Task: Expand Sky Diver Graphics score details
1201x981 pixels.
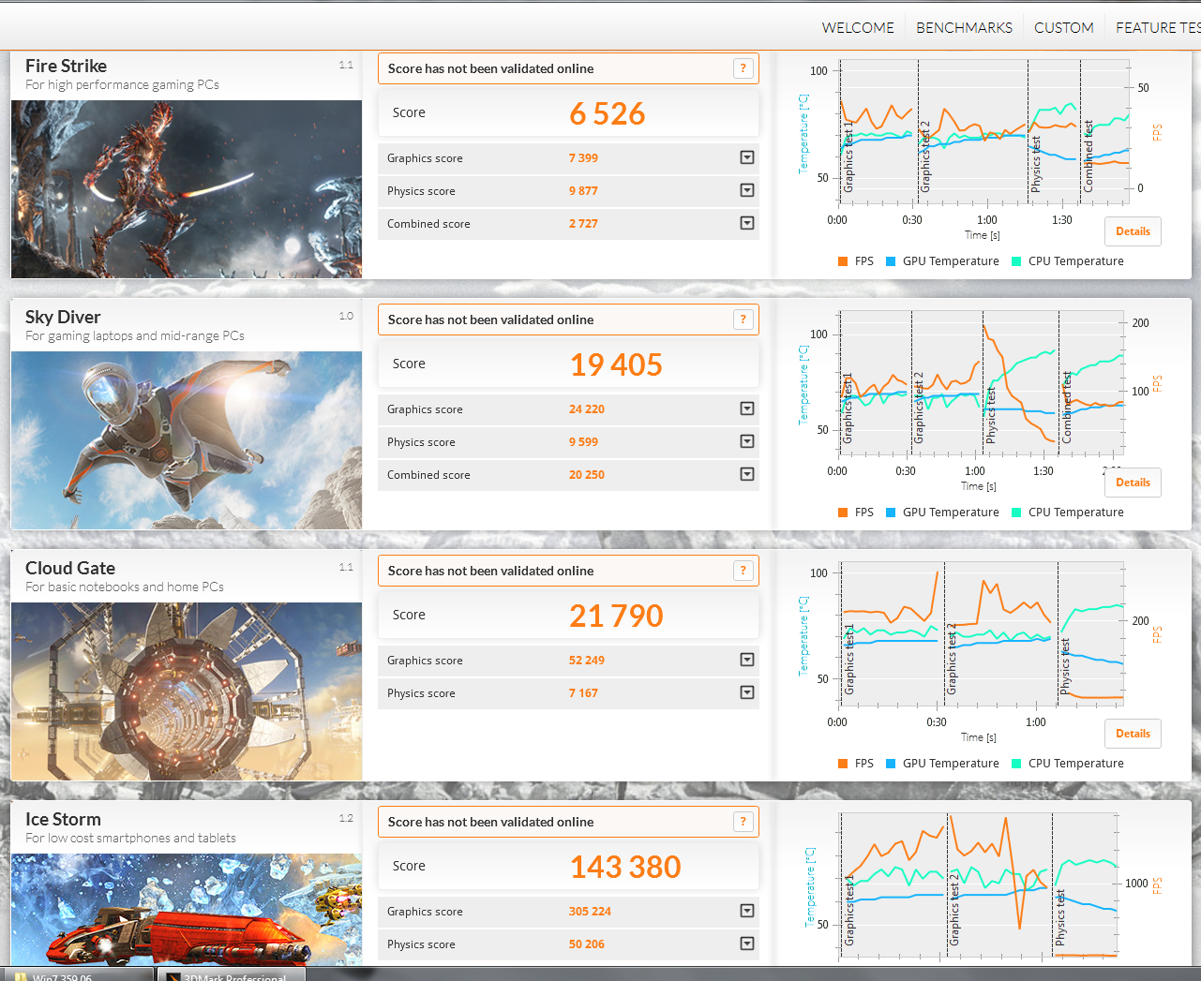Action: click(x=747, y=409)
